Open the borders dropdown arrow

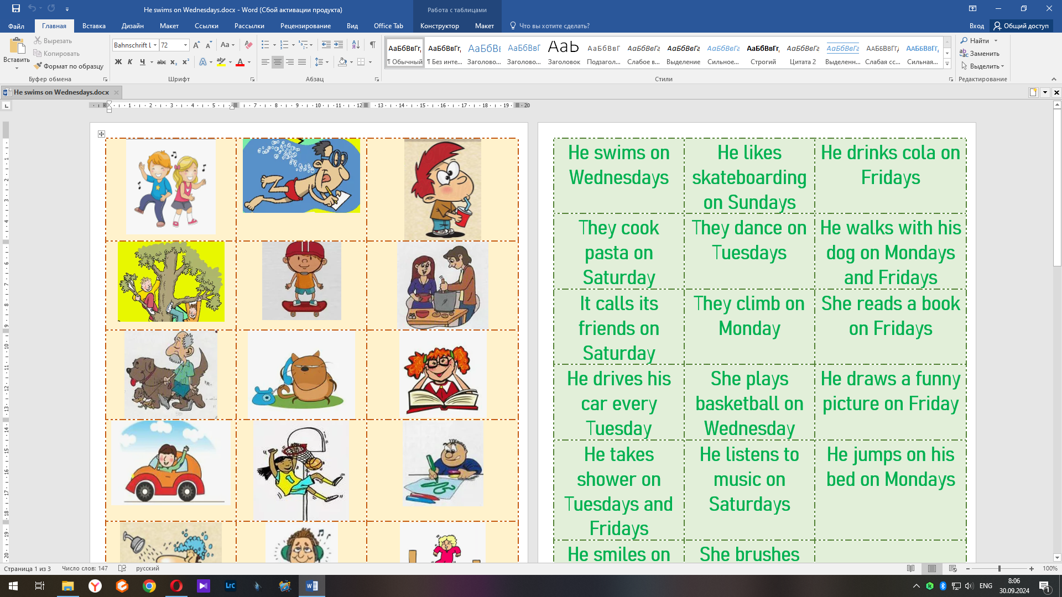[x=370, y=62]
